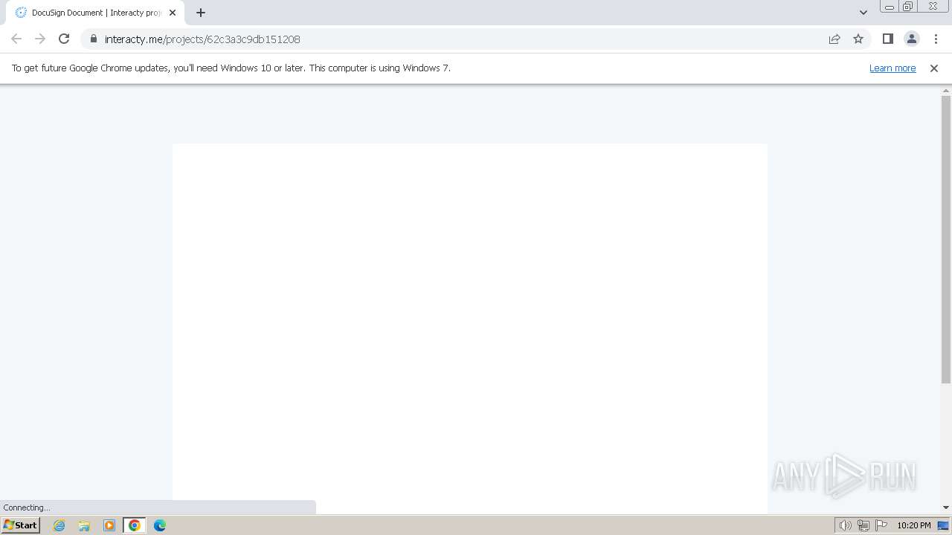This screenshot has height=535, width=952.
Task: Open the Chrome three-dot menu
Action: click(936, 39)
